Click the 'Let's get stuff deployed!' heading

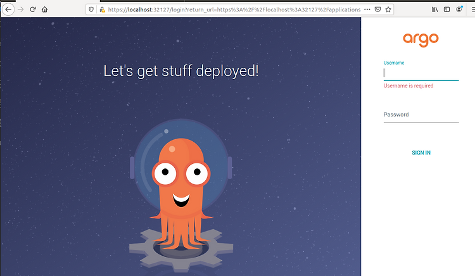point(181,71)
